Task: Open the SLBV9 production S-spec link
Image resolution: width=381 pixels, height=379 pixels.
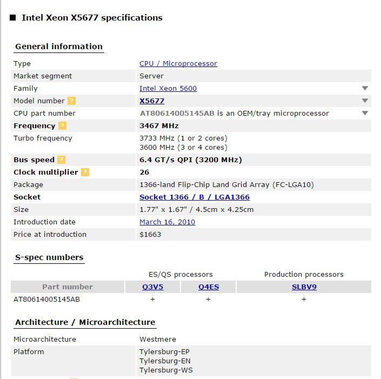Action: [x=304, y=287]
